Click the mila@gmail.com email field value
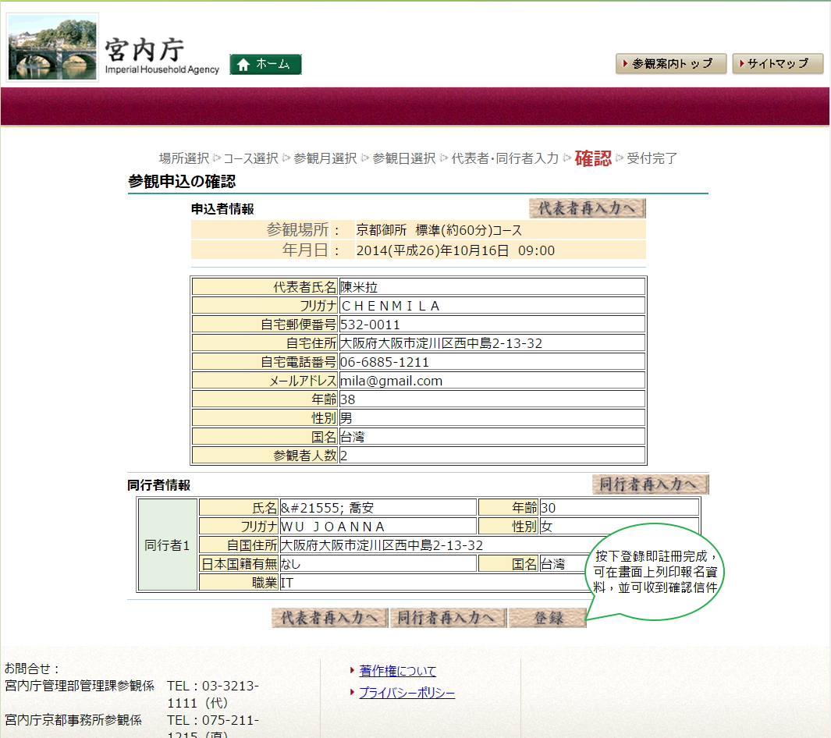831x738 pixels. [x=392, y=381]
